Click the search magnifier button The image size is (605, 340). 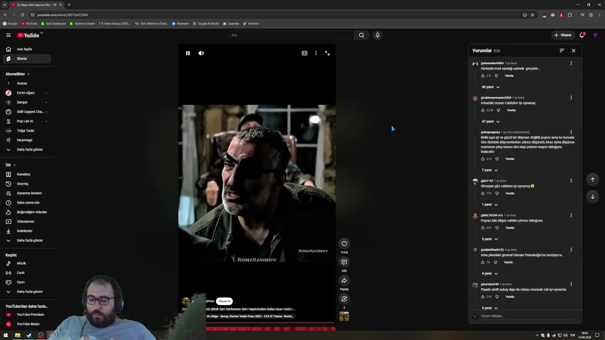pyautogui.click(x=362, y=35)
